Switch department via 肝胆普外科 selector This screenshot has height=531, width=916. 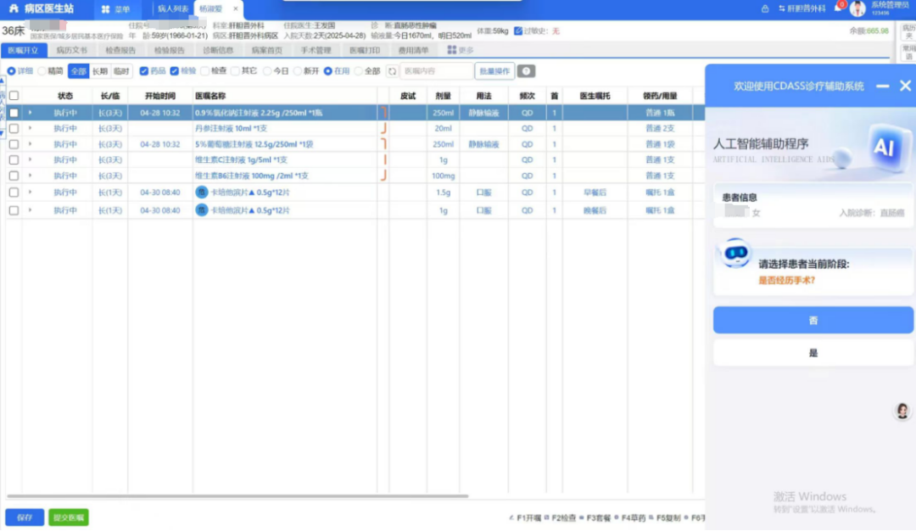(x=801, y=8)
